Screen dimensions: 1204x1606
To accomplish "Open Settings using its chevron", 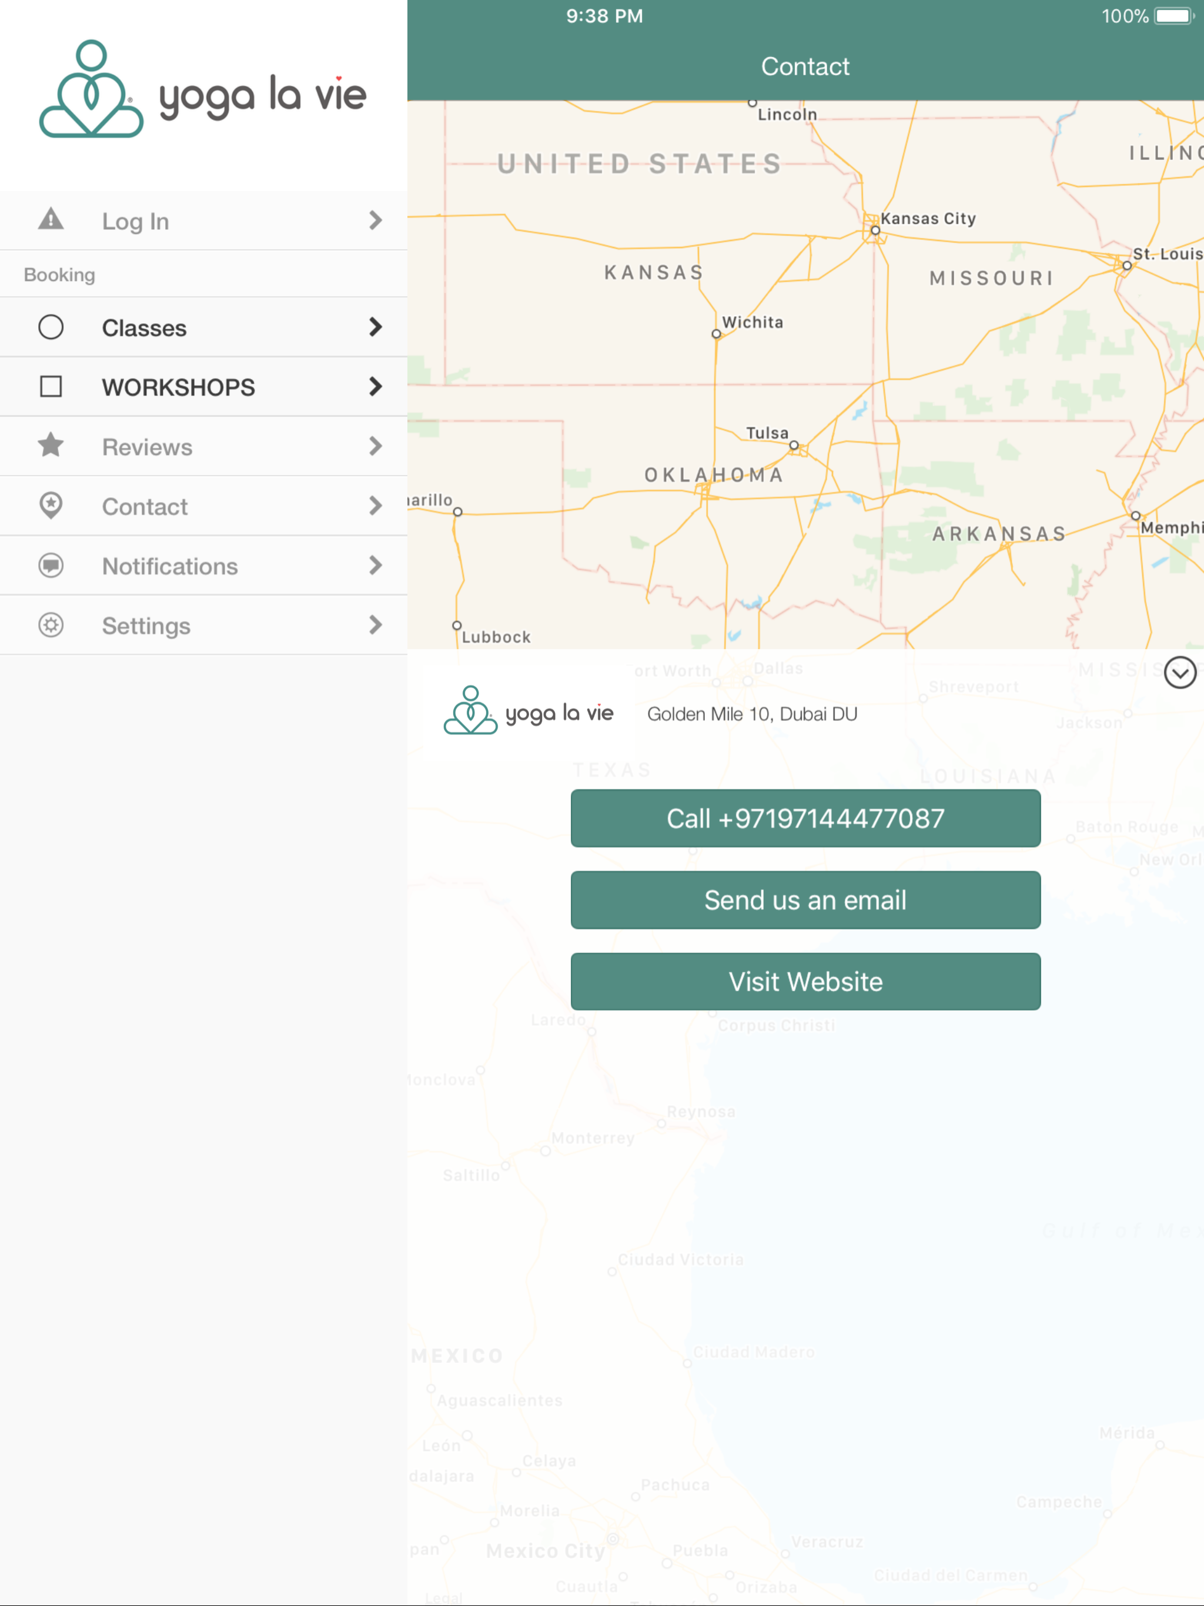I will 376,624.
